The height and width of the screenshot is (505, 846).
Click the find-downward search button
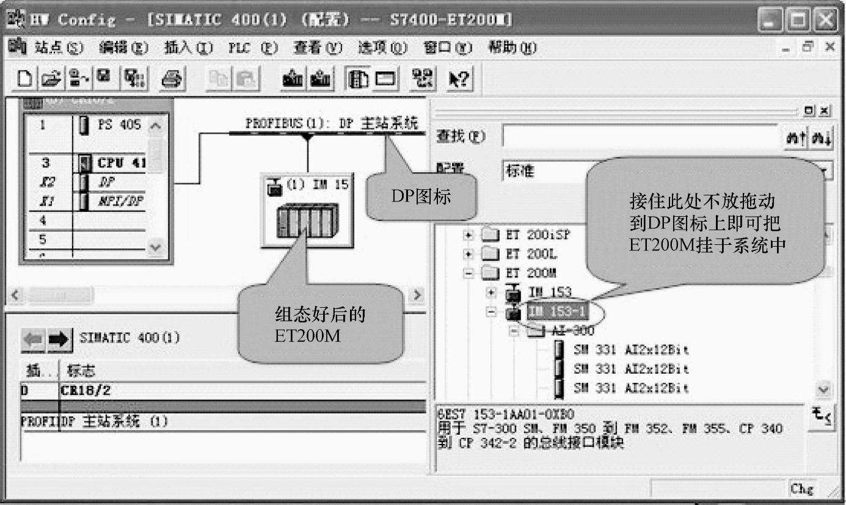tap(822, 138)
